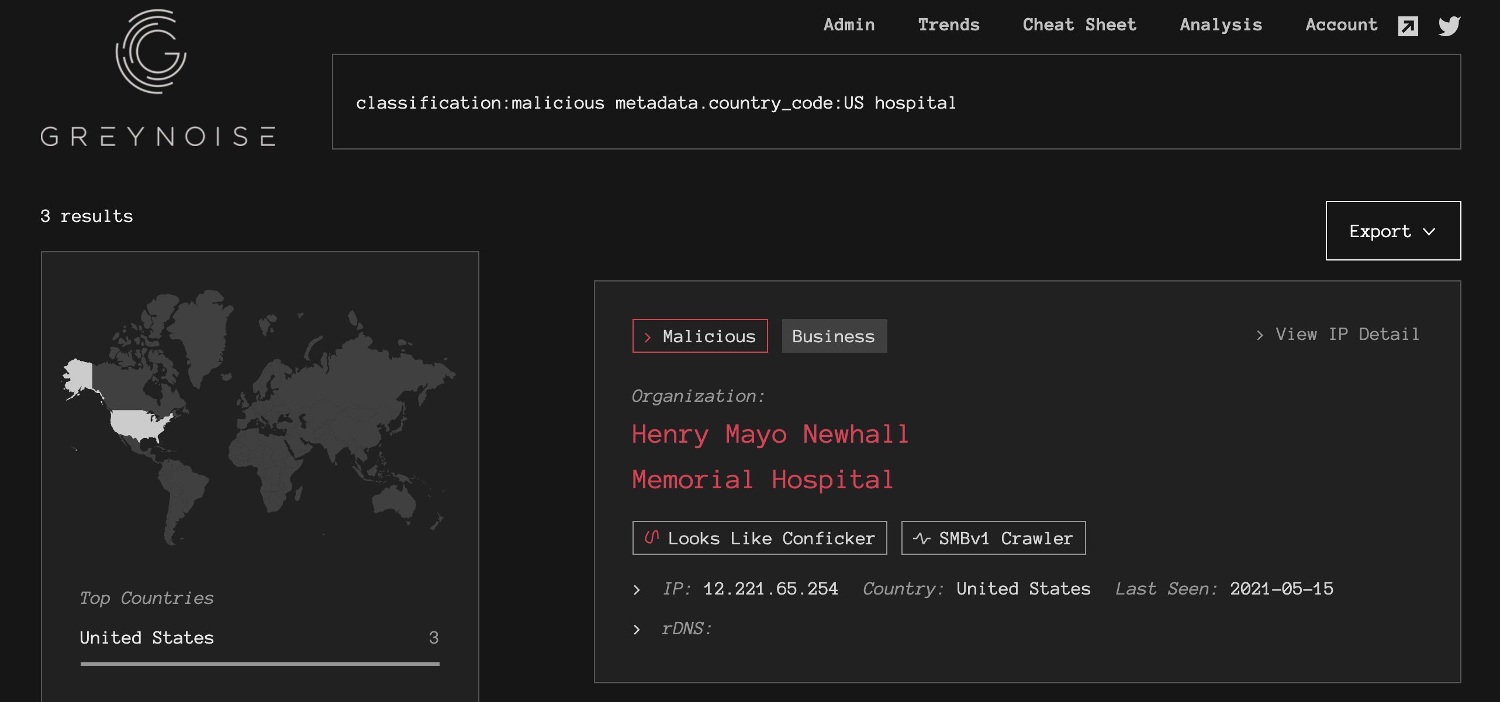Viewport: 1500px width, 702px height.
Task: Open the Export dropdown
Action: coord(1392,231)
